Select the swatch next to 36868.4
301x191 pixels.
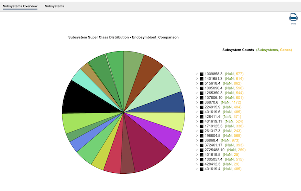tap(202, 140)
